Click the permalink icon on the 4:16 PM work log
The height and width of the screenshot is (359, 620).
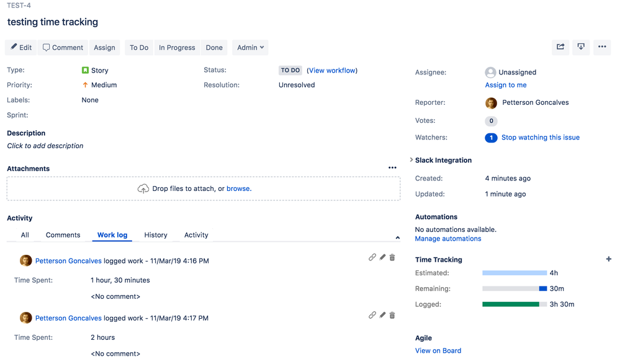[372, 257]
